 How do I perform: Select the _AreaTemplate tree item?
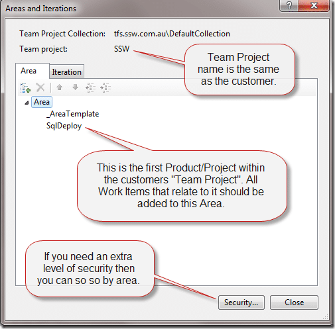coord(73,114)
